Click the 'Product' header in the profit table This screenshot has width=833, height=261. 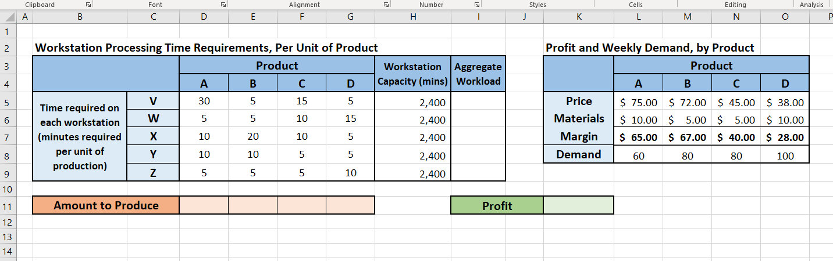click(711, 65)
